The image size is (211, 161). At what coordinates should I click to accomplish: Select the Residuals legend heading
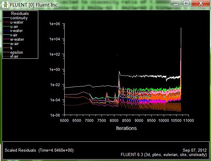point(20,14)
